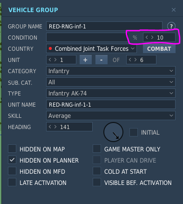Decrease condition percent with left arrow
The width and height of the screenshot is (183, 204).
[147, 37]
